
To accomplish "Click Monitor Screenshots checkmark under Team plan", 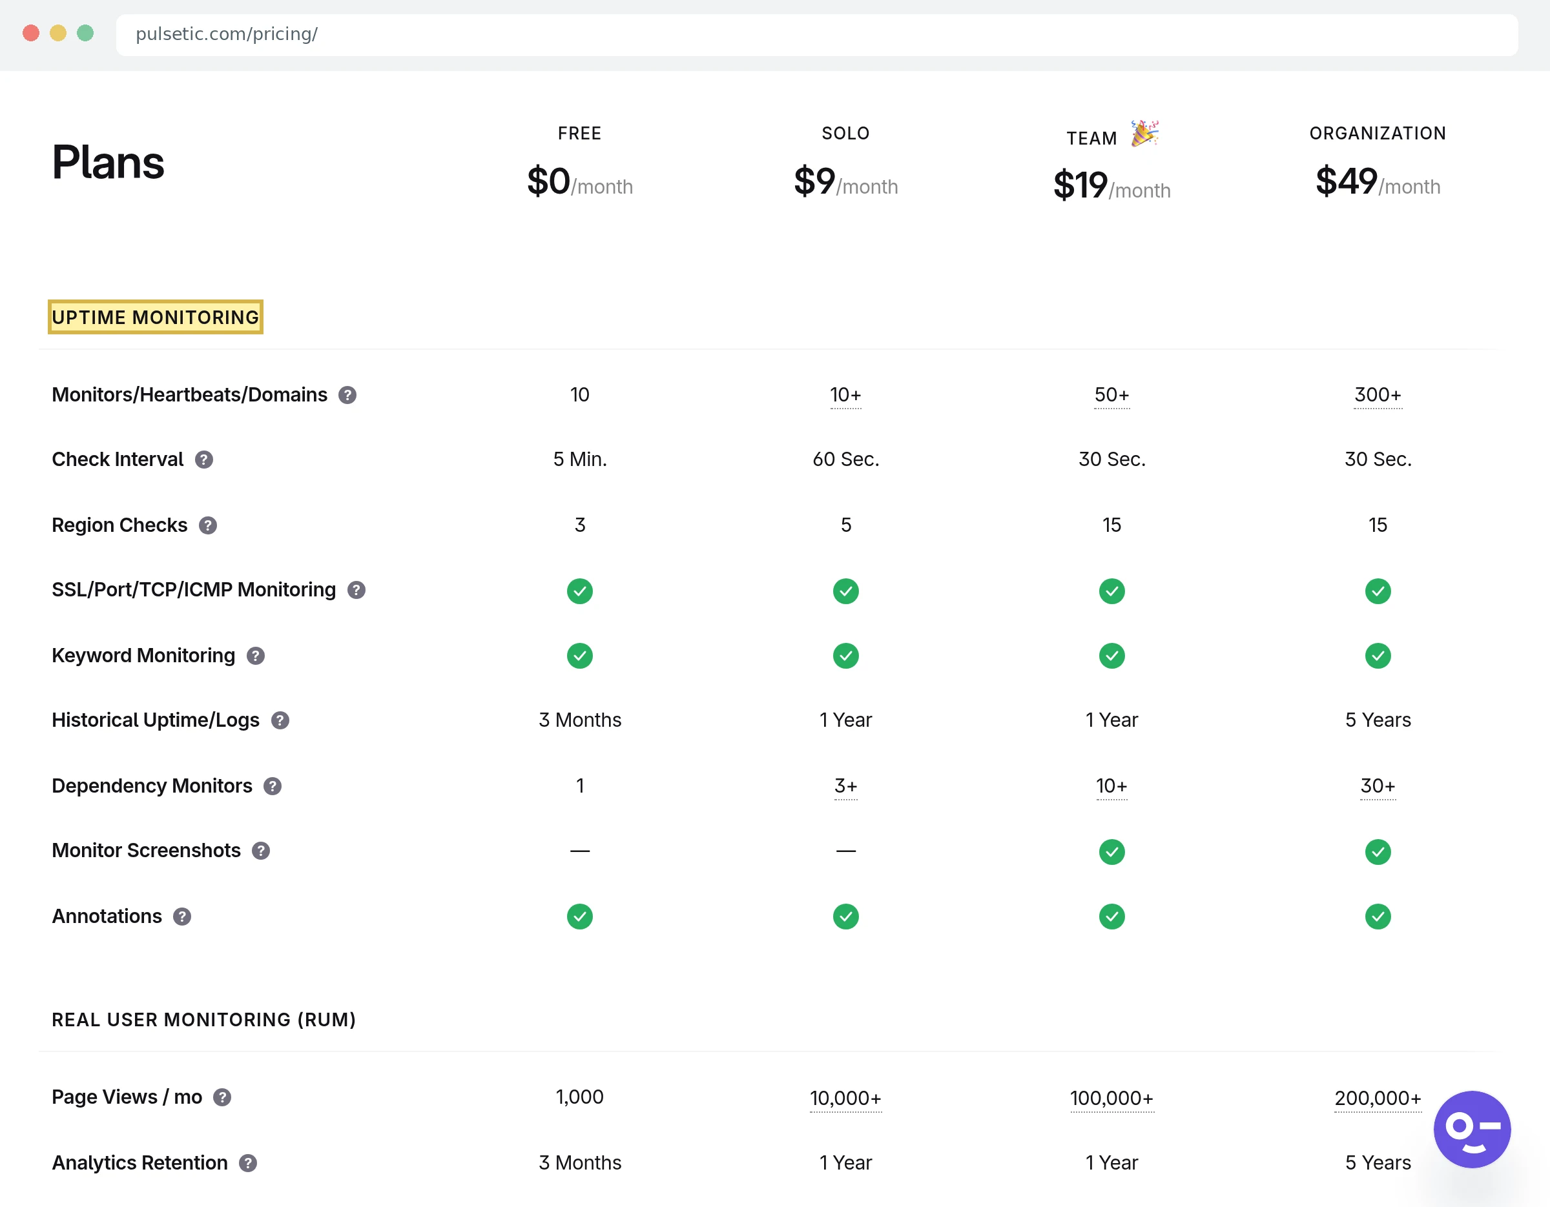I will point(1111,852).
